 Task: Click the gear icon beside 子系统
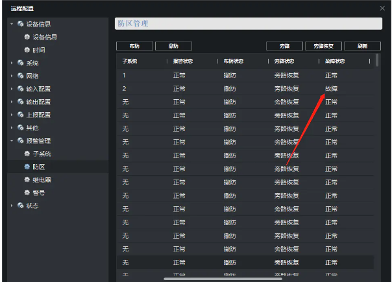(x=27, y=154)
